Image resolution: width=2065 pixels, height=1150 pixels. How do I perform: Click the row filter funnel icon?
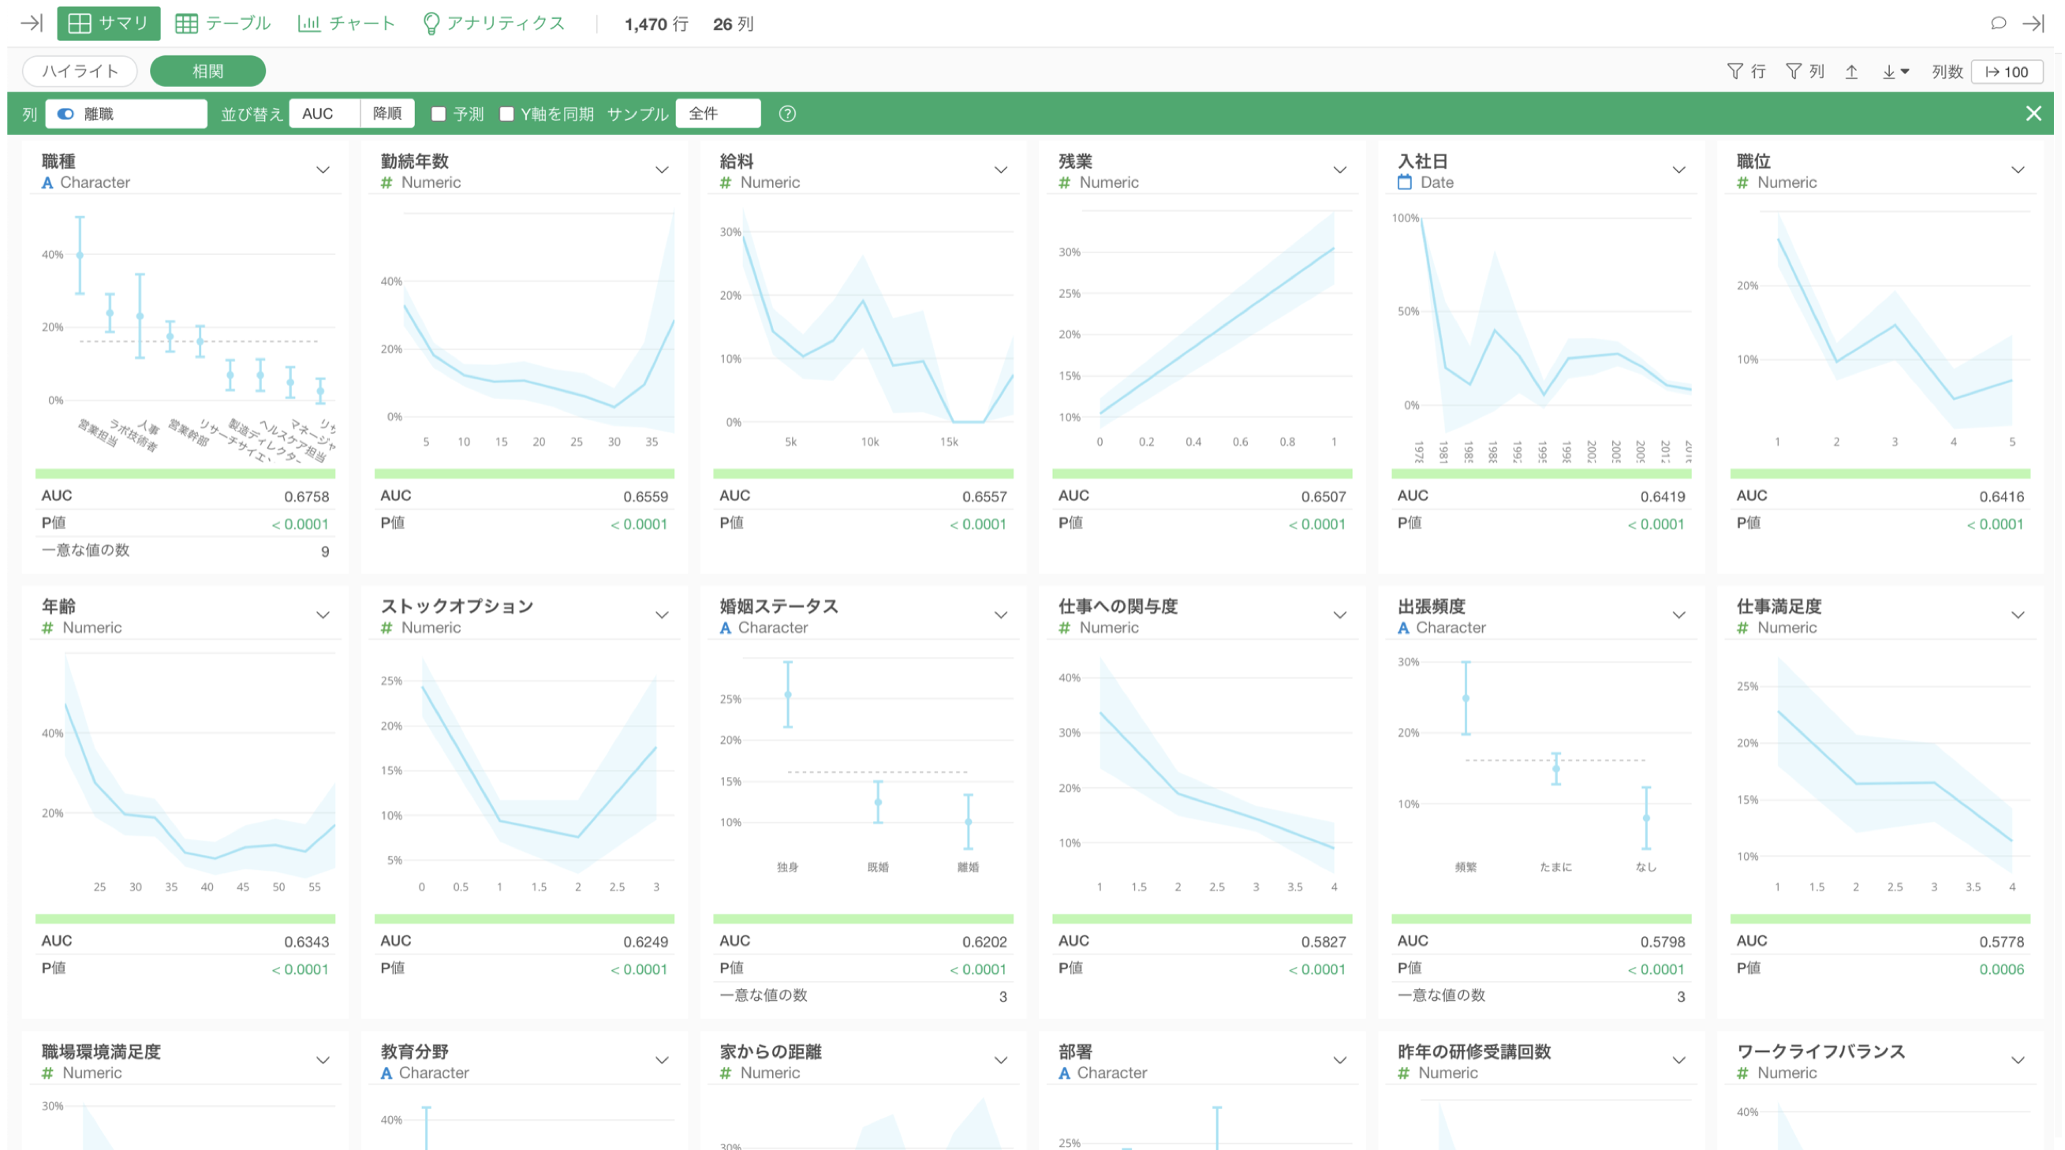click(1735, 71)
